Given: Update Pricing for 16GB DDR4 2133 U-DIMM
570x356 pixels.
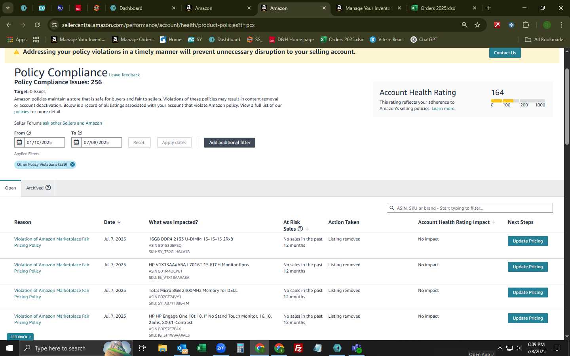Looking at the screenshot, I should (x=528, y=241).
